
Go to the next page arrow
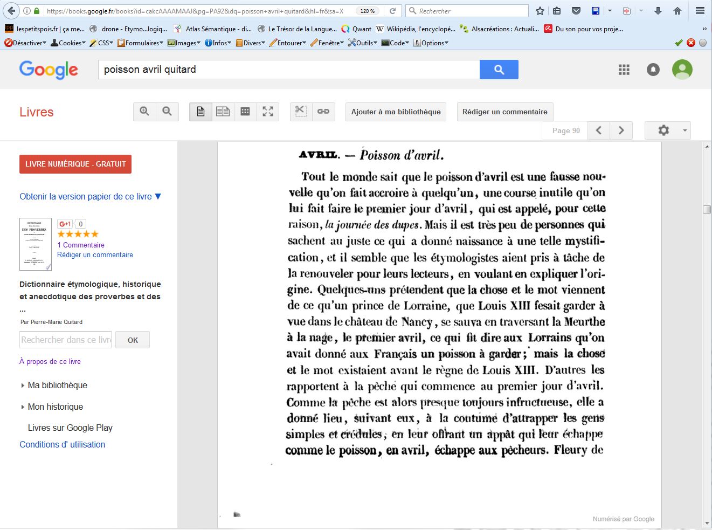tap(621, 130)
